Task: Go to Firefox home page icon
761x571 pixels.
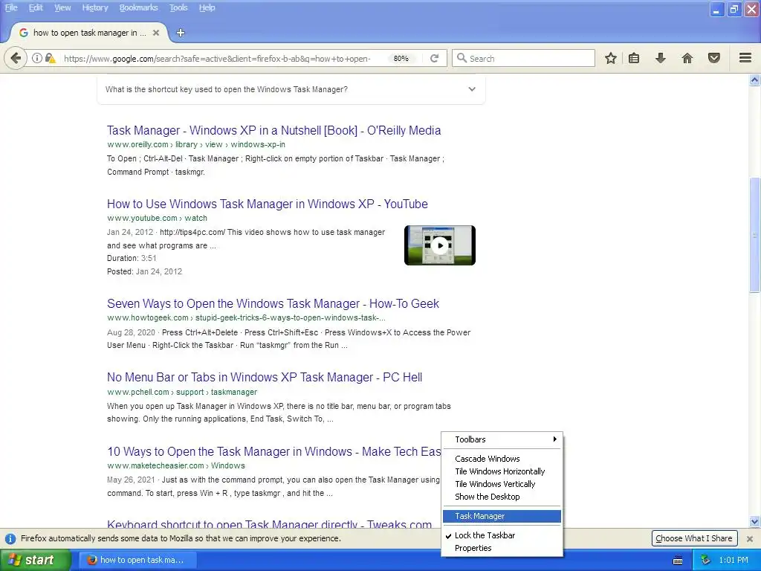Action: point(687,58)
